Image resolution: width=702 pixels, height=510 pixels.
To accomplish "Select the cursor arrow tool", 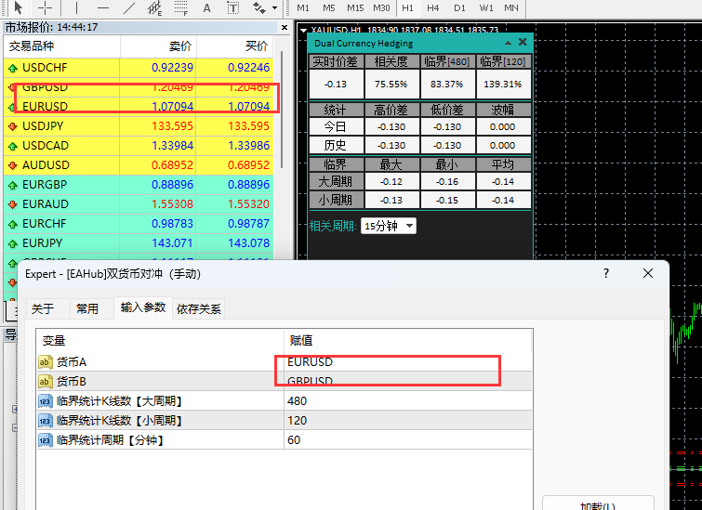I will [19, 7].
